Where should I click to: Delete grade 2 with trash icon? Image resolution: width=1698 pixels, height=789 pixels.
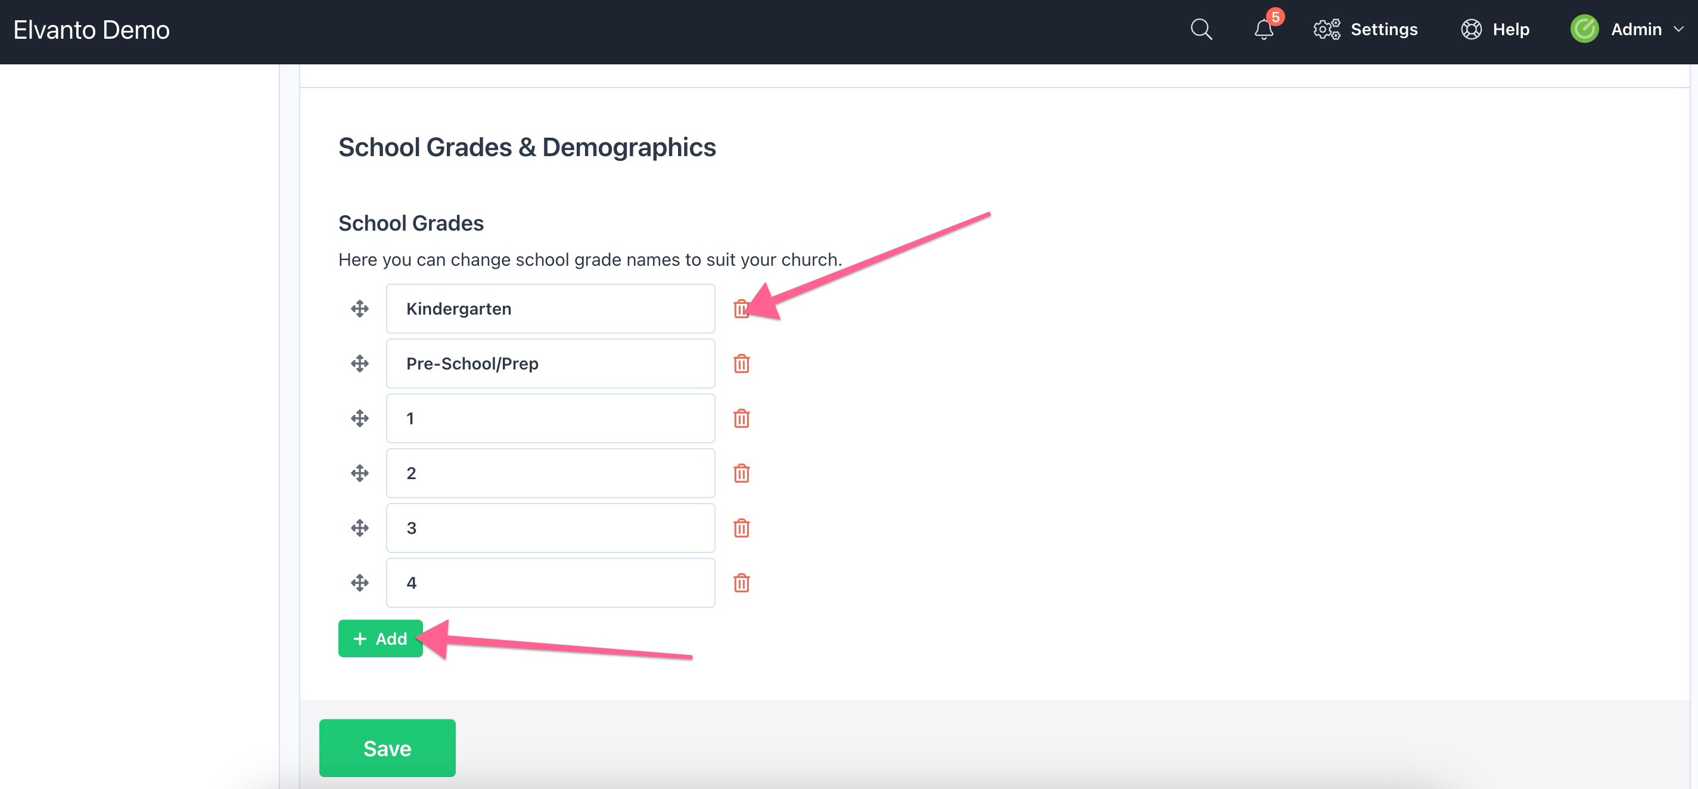click(742, 473)
